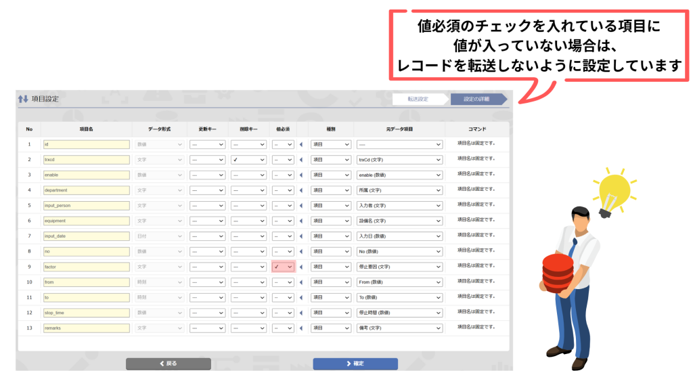
Task: Open 元データ項目 dropdown showing 停止要因 (文字)
Action: (399, 267)
